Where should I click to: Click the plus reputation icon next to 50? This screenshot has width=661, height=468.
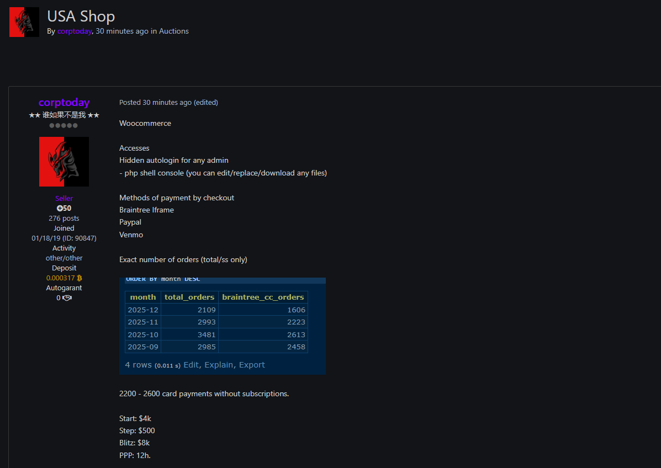(x=60, y=209)
